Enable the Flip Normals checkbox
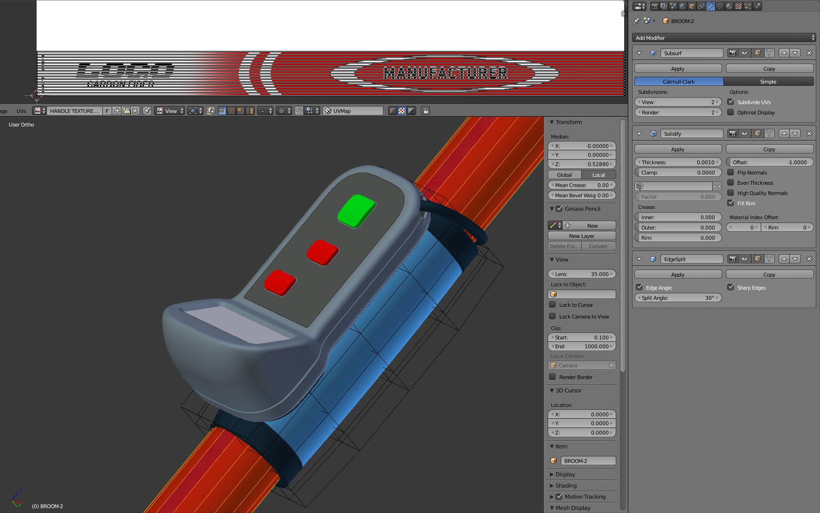This screenshot has height=513, width=820. [731, 172]
